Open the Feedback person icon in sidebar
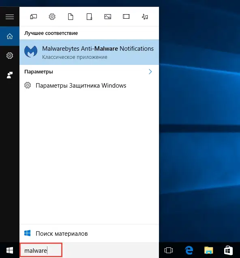The image size is (240, 258). pyautogui.click(x=10, y=75)
